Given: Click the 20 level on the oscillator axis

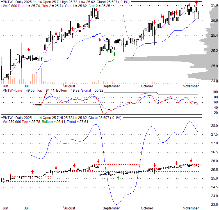Looking at the screenshot, I should click(216, 113).
